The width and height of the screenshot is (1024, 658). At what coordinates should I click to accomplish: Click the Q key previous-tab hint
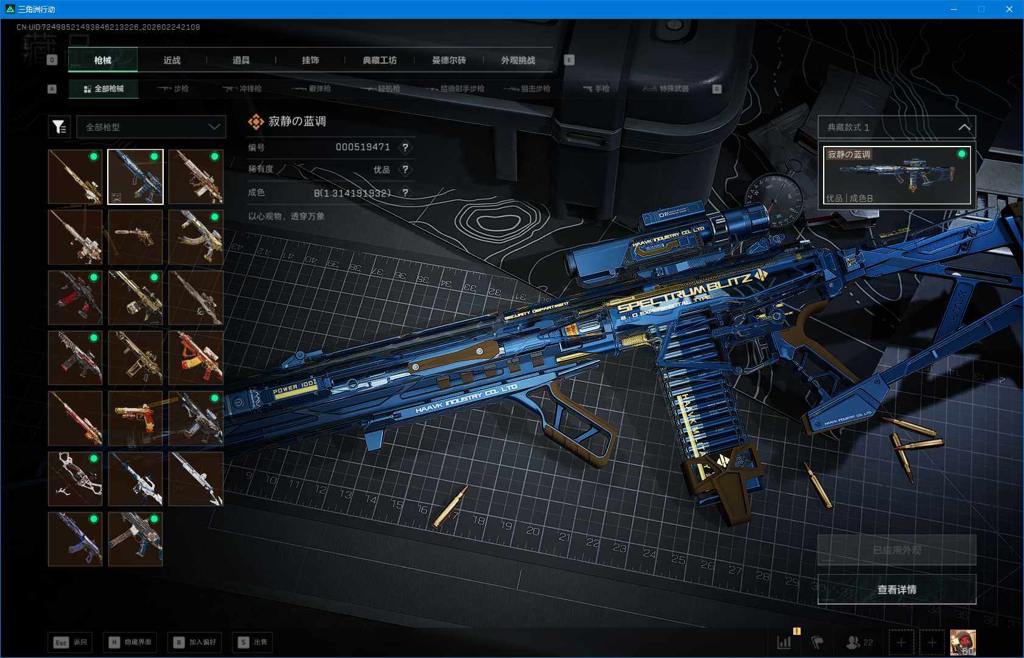pos(52,60)
